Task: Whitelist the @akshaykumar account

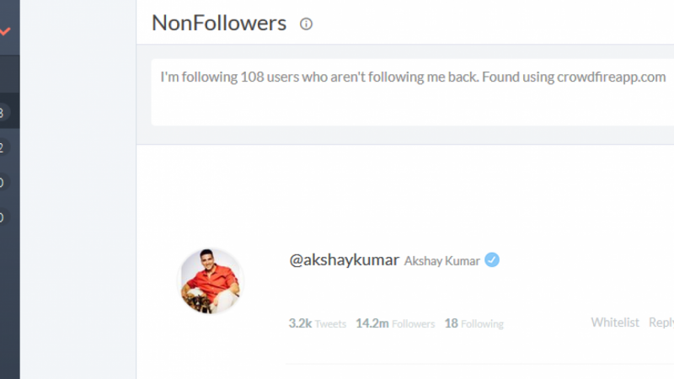Action: (615, 323)
